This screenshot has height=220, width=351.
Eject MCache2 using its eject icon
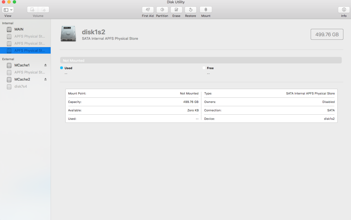pyautogui.click(x=45, y=79)
